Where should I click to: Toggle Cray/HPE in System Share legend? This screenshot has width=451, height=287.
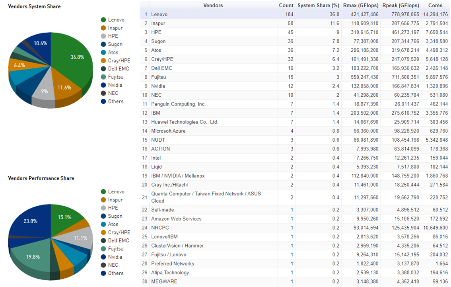(116, 61)
